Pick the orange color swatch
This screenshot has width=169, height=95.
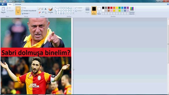pos(114,8)
